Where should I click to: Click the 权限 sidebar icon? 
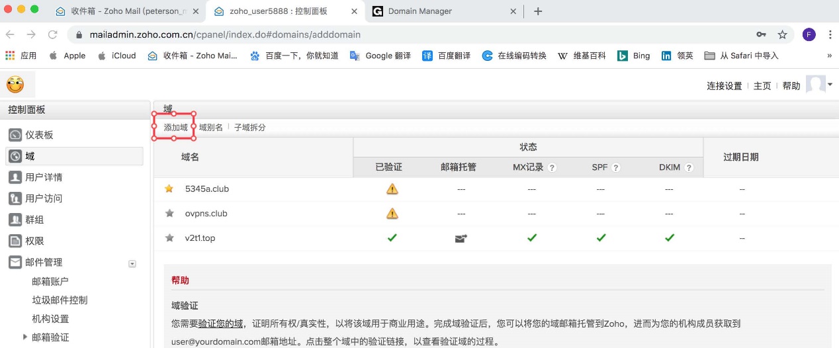point(15,241)
